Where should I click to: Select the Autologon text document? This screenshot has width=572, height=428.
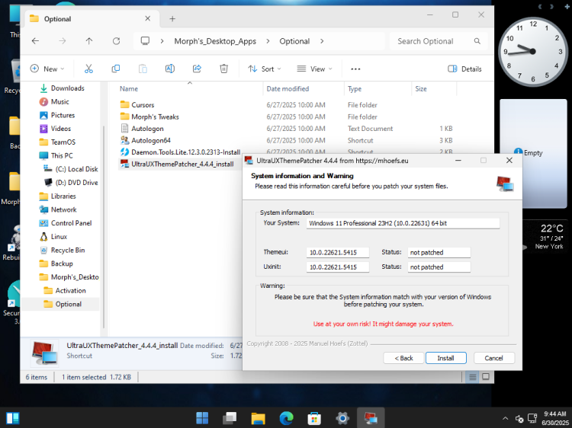pyautogui.click(x=147, y=129)
